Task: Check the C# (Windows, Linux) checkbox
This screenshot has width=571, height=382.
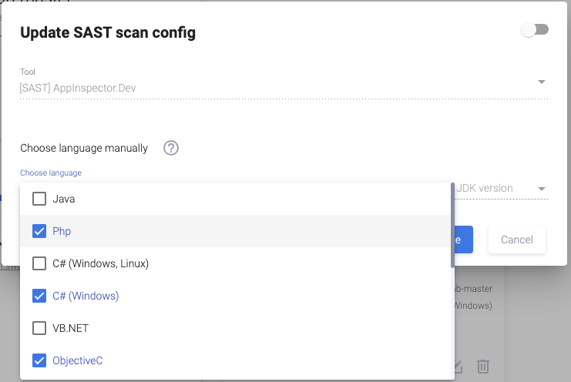Action: [x=39, y=263]
